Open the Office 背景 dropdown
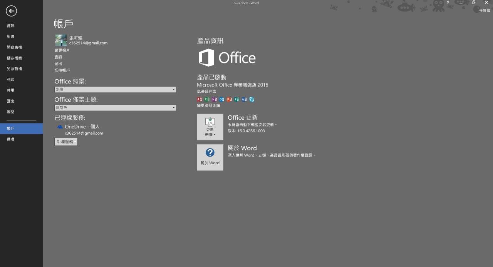 pyautogui.click(x=115, y=89)
